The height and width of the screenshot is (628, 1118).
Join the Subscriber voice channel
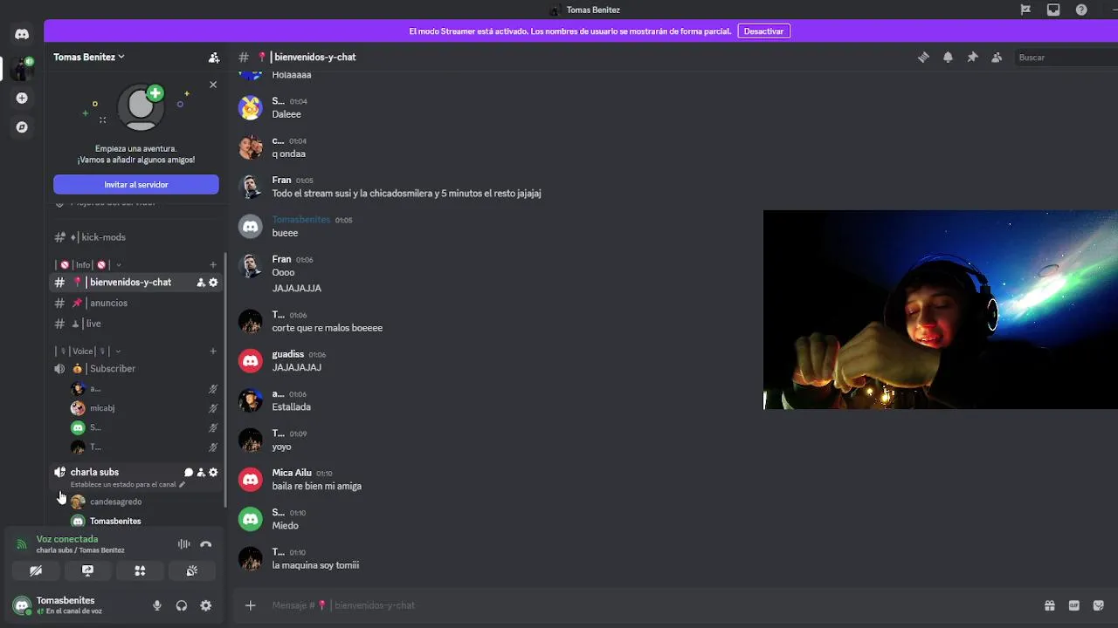coord(135,369)
